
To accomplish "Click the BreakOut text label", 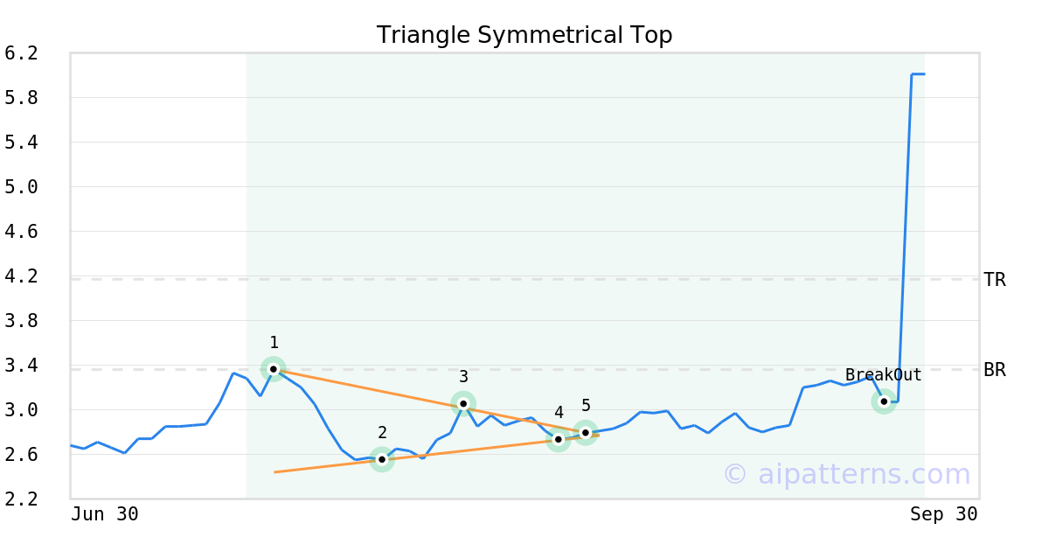I will tap(883, 375).
